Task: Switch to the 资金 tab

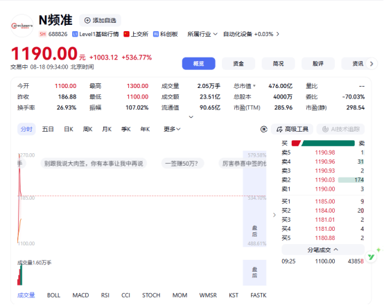Action: (x=238, y=64)
